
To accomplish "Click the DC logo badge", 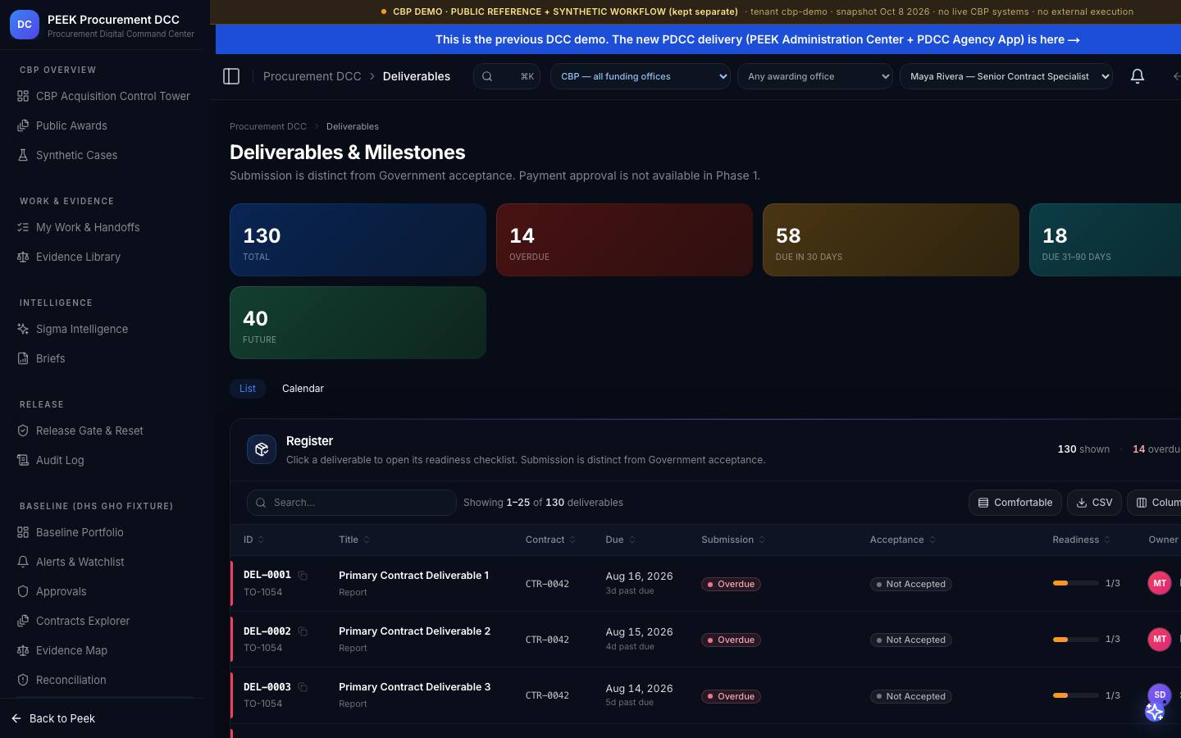I will tap(25, 25).
